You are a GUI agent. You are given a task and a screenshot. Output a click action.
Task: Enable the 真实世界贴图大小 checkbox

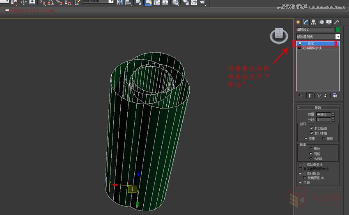point(300,169)
